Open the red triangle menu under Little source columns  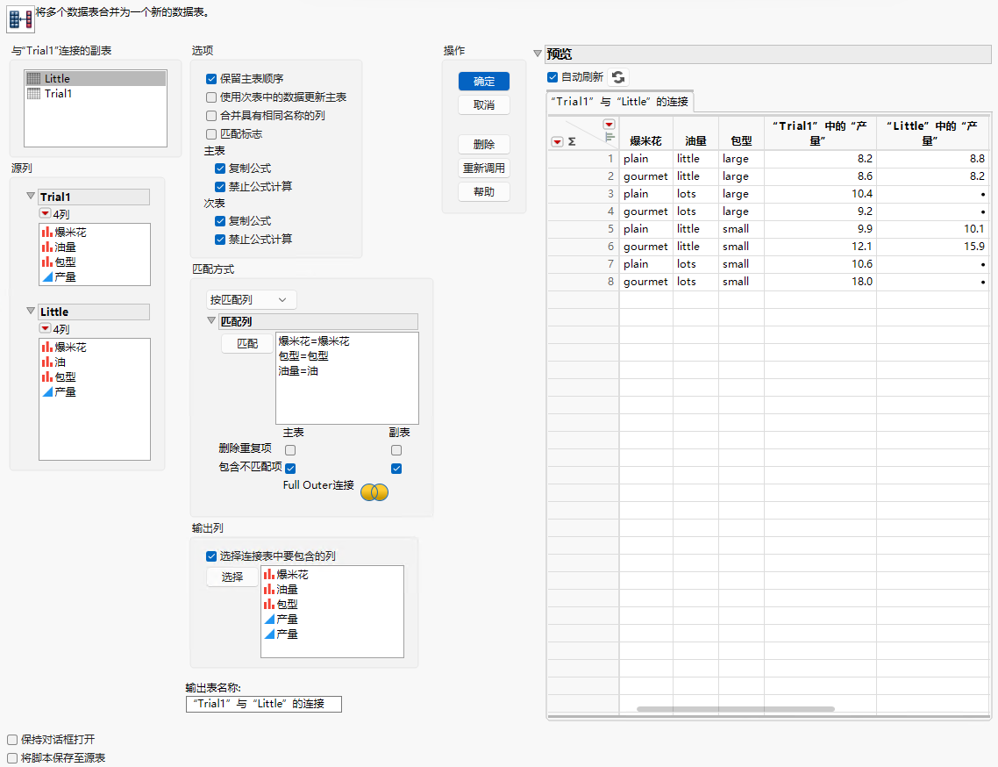46,329
